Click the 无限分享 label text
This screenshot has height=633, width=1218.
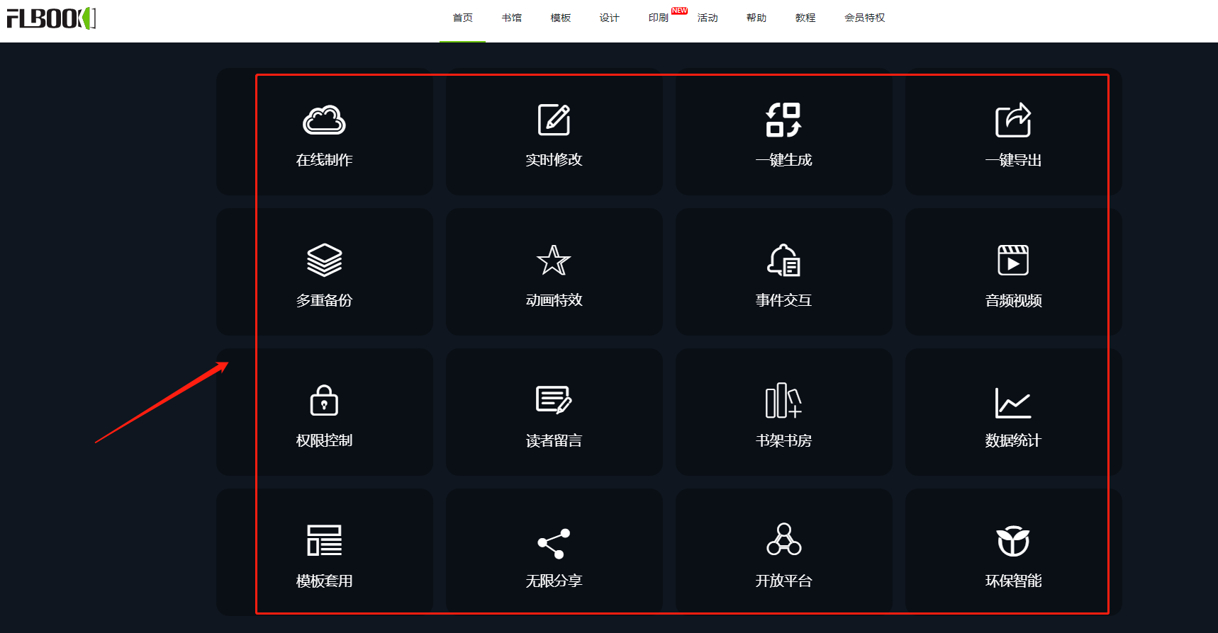(554, 581)
